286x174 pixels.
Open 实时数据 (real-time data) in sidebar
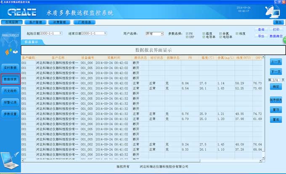(10, 68)
